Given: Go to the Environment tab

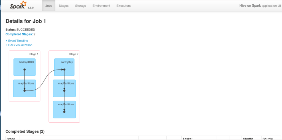Looking at the screenshot, I should coord(101,6).
